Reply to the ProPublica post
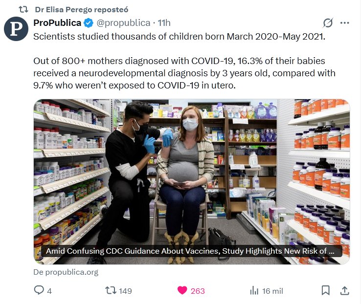 point(39,290)
